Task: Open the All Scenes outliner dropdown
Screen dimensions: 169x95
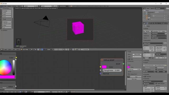Action: [160, 8]
